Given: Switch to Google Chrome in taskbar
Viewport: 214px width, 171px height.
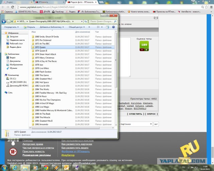Looking at the screenshot, I should (x=46, y=168).
